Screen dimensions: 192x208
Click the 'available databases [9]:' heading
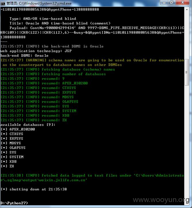(28, 125)
